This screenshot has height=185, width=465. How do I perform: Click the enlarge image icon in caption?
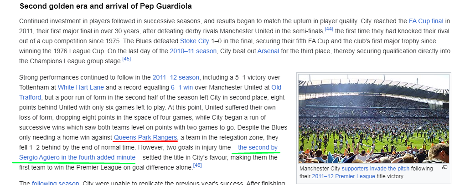point(444,168)
